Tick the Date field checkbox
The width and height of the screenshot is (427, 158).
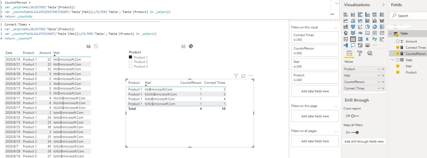pyautogui.click(x=398, y=60)
